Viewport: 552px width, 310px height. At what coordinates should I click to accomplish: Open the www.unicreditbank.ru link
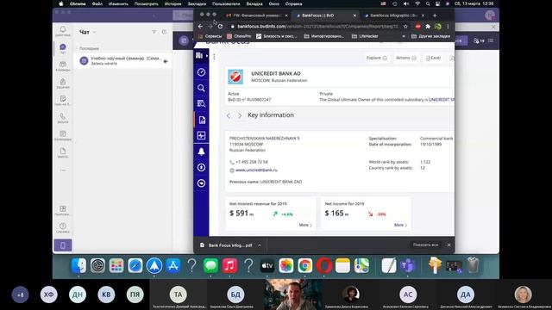coord(256,170)
